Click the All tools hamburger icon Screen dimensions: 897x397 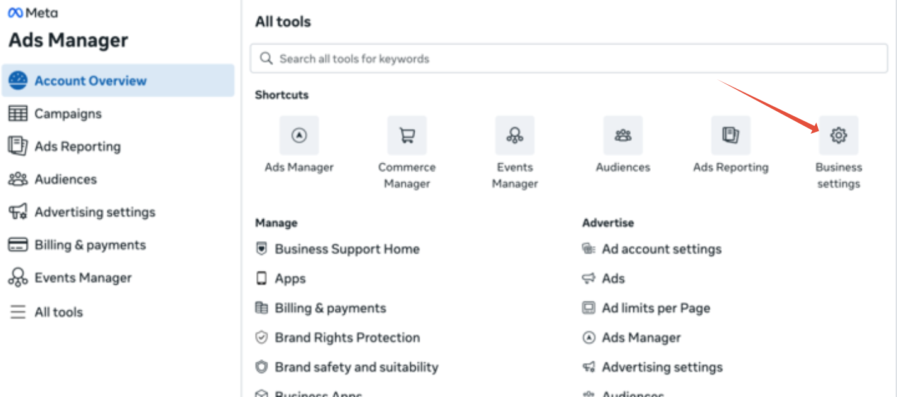18,312
